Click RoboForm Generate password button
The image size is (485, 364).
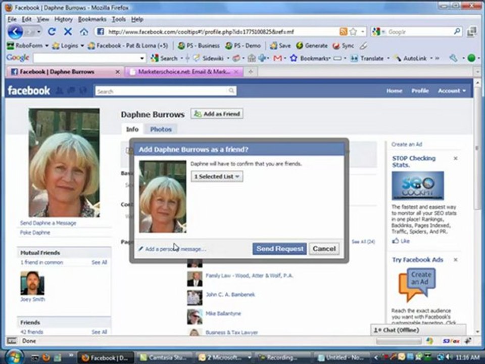point(312,46)
